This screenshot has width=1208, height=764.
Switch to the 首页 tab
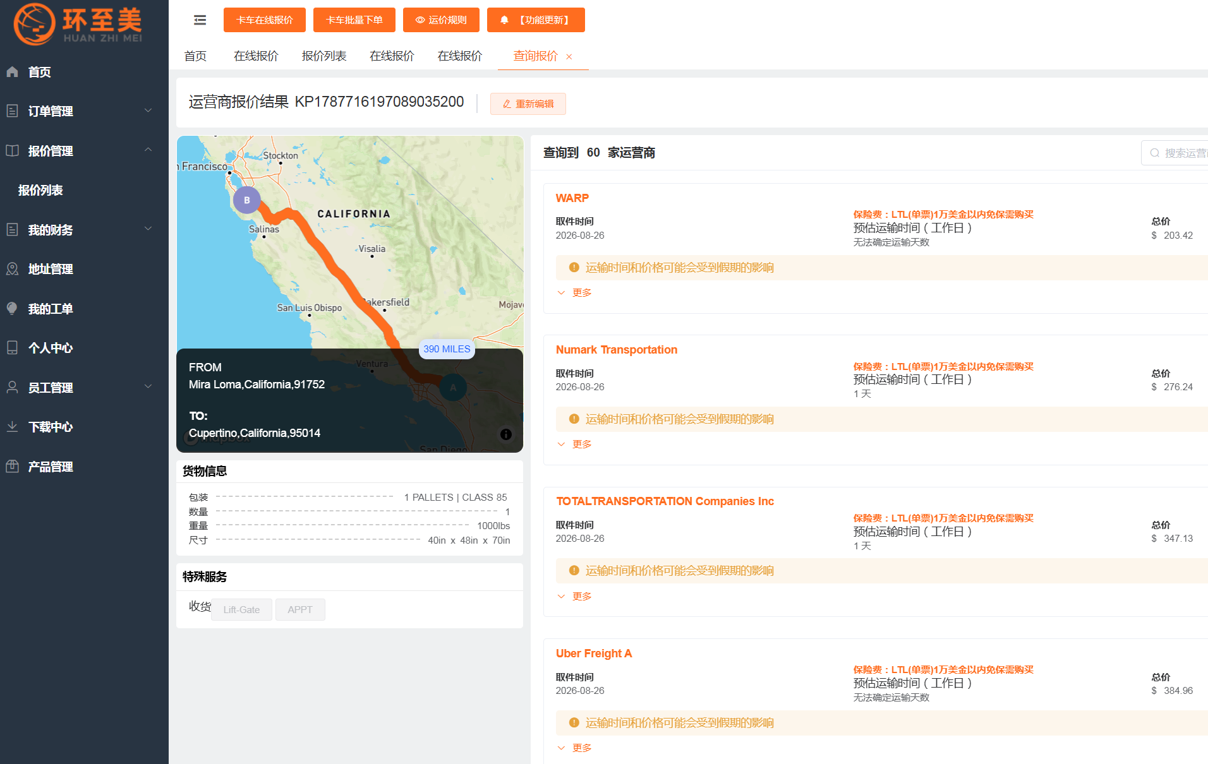click(x=195, y=56)
